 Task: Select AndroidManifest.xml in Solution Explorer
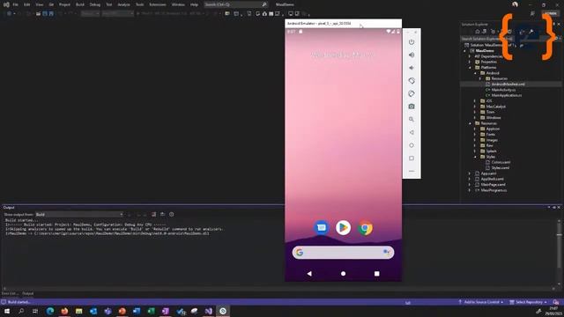508,85
